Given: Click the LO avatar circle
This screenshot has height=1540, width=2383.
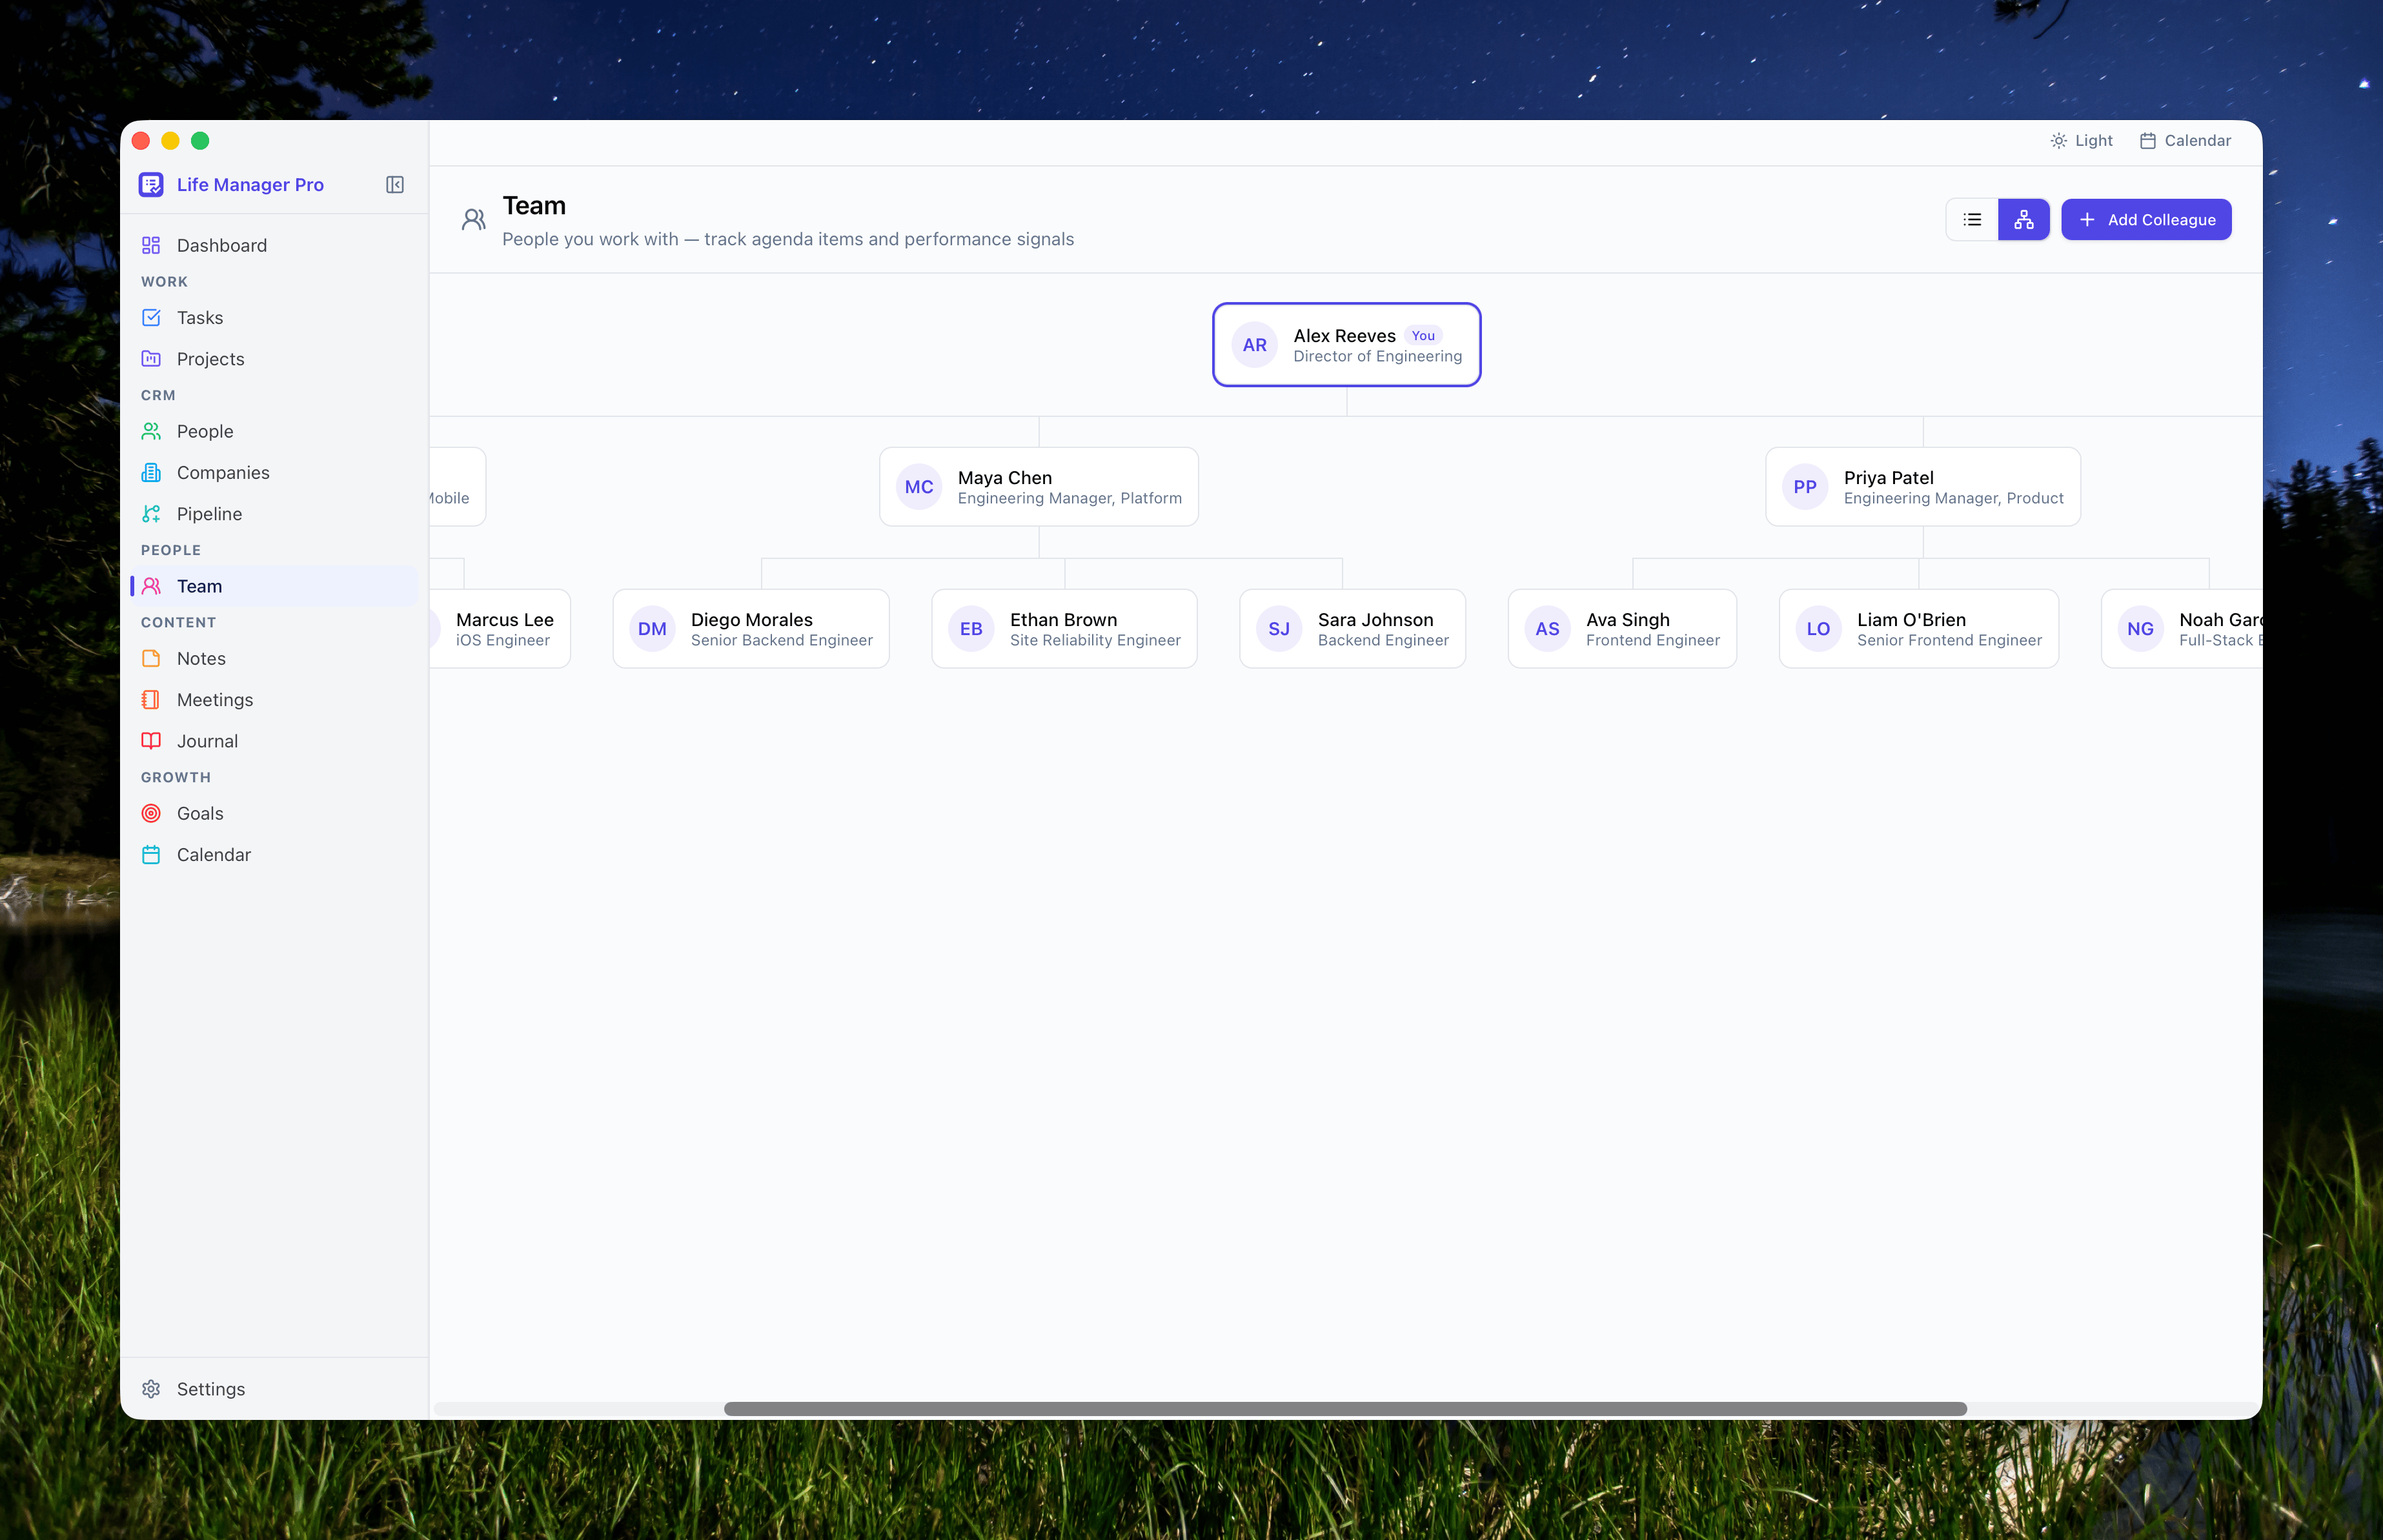Looking at the screenshot, I should pos(1818,629).
